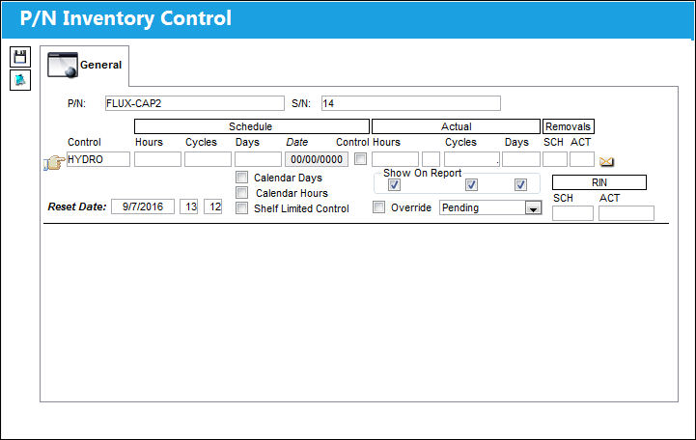Screen dimensions: 696x440
Task: Click the S/N field containing 14
Action: 411,103
